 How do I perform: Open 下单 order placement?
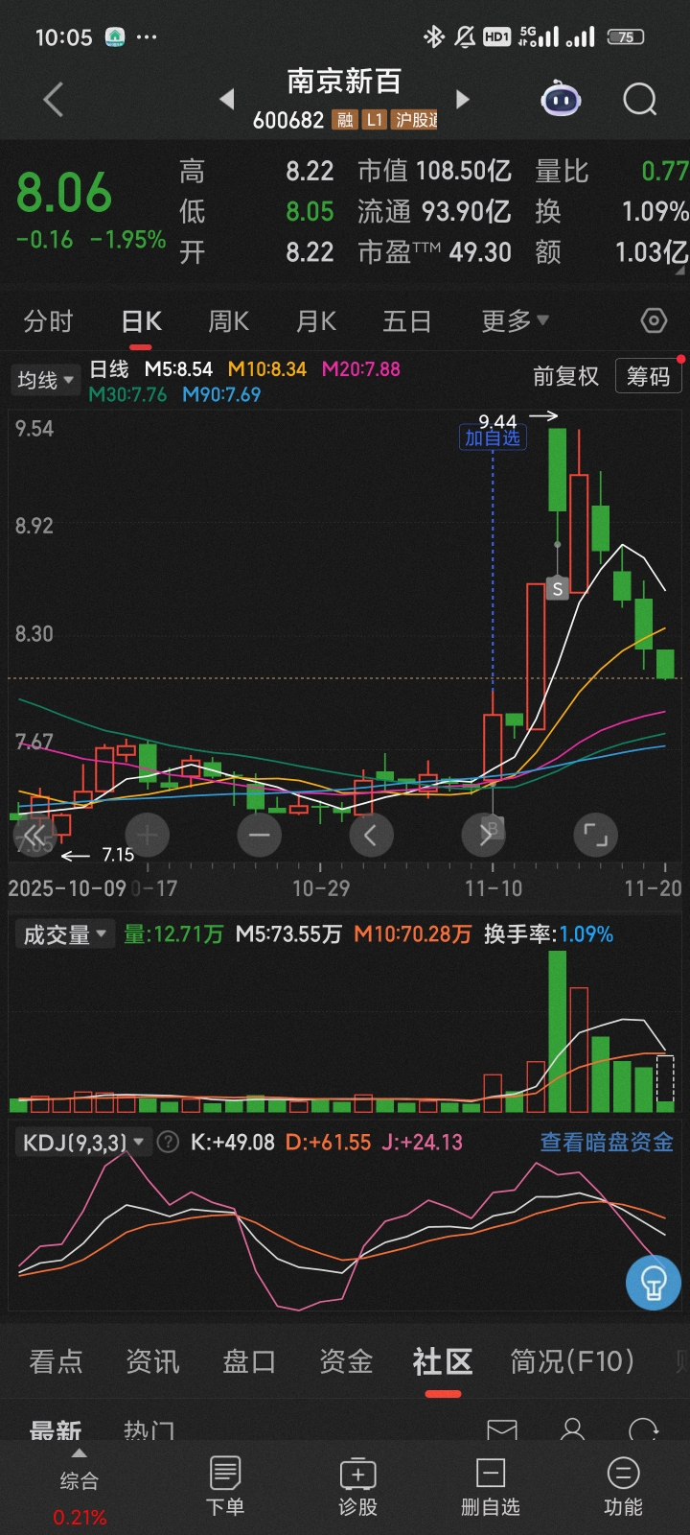(225, 1486)
